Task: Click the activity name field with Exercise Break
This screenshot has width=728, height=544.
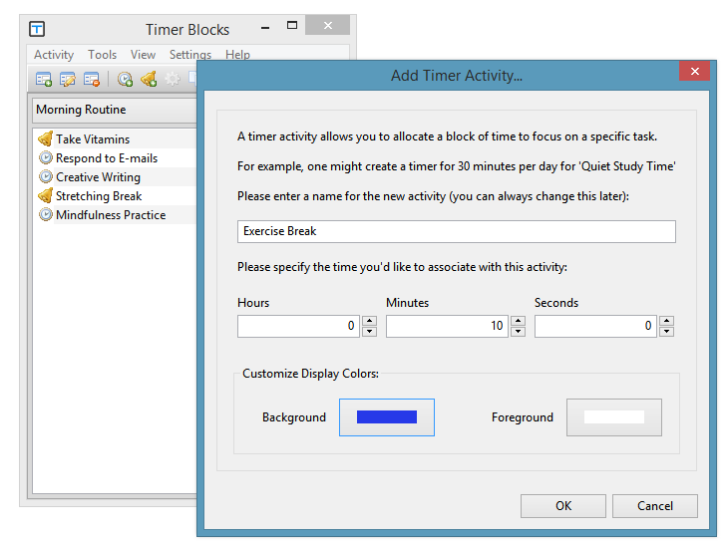Action: point(457,231)
